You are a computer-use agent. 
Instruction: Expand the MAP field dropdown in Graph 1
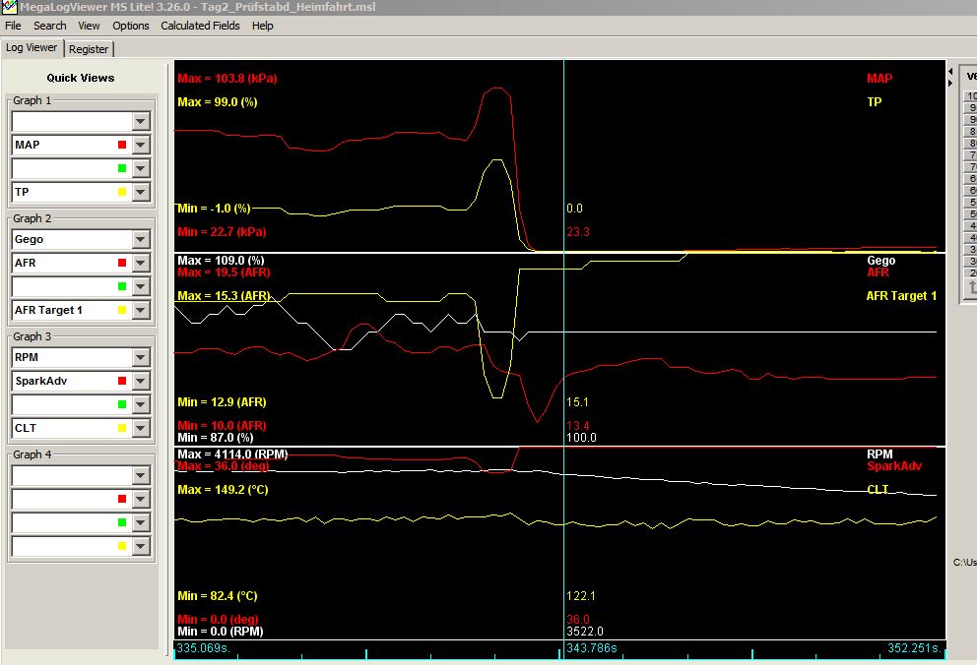tap(141, 145)
